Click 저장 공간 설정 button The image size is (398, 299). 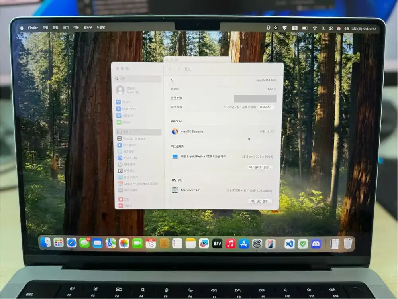click(260, 201)
